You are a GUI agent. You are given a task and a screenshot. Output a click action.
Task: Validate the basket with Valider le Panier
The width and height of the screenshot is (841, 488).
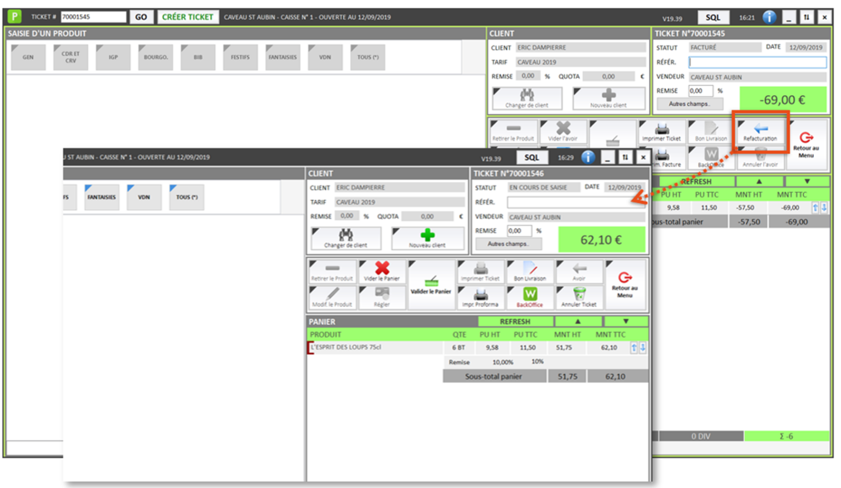(x=431, y=285)
